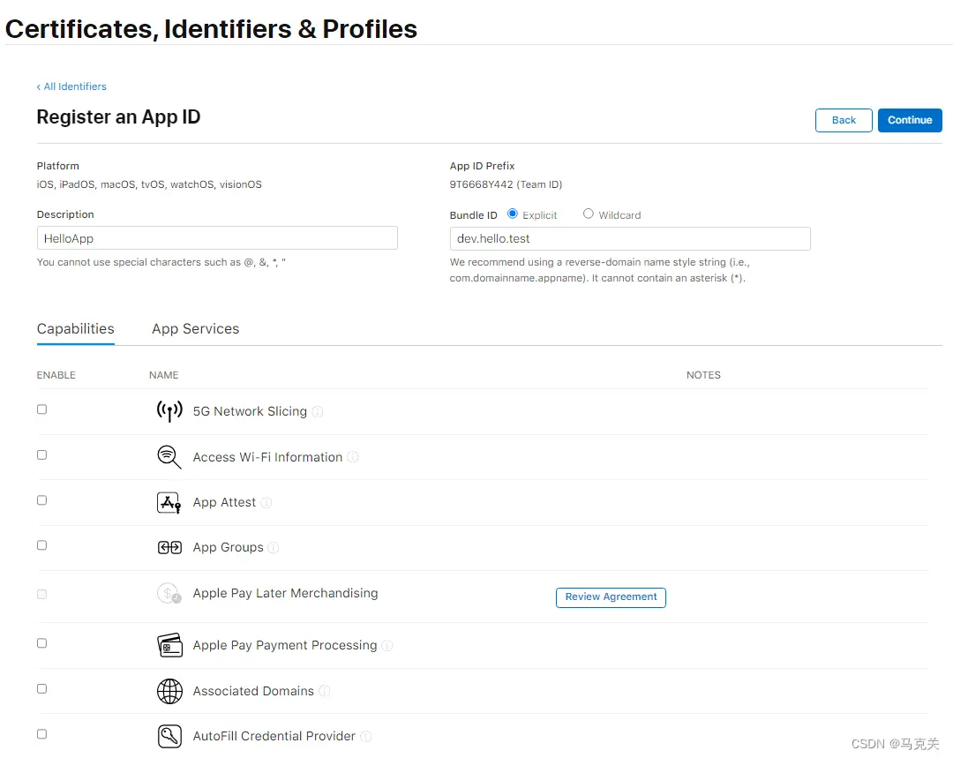Click the AutoFill Credential Provider key icon

pyautogui.click(x=169, y=736)
